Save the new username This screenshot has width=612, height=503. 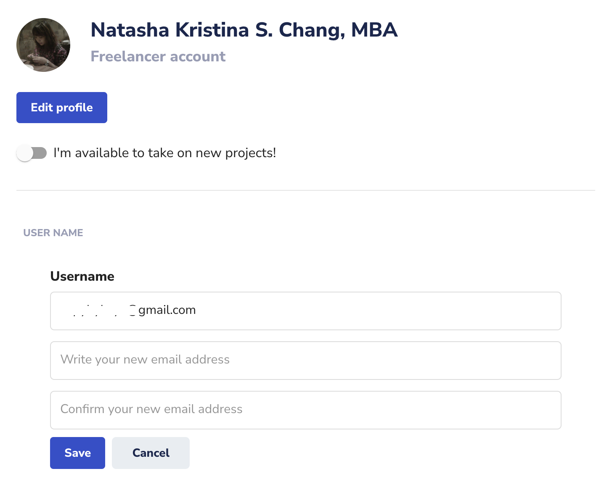coord(77,453)
